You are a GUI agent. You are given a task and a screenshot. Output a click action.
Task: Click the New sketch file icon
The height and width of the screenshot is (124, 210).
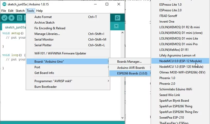(20, 18)
